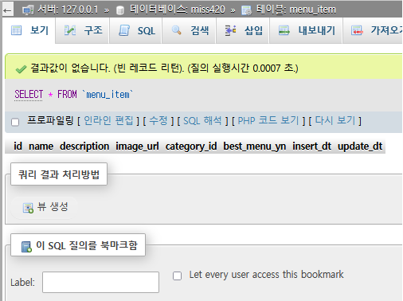
Task: Click the table icon before menu_item
Action: tap(247, 10)
